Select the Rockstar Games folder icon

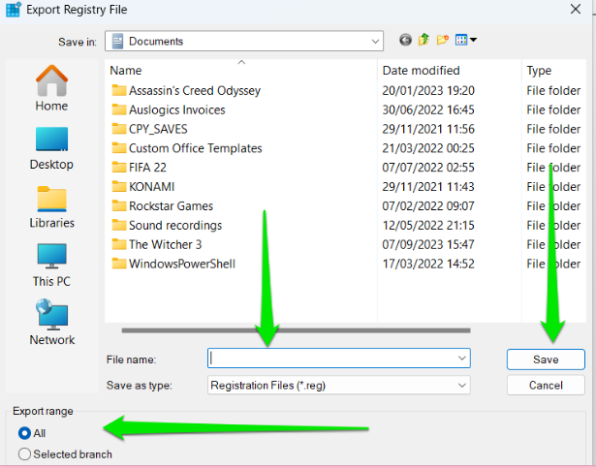pos(119,206)
